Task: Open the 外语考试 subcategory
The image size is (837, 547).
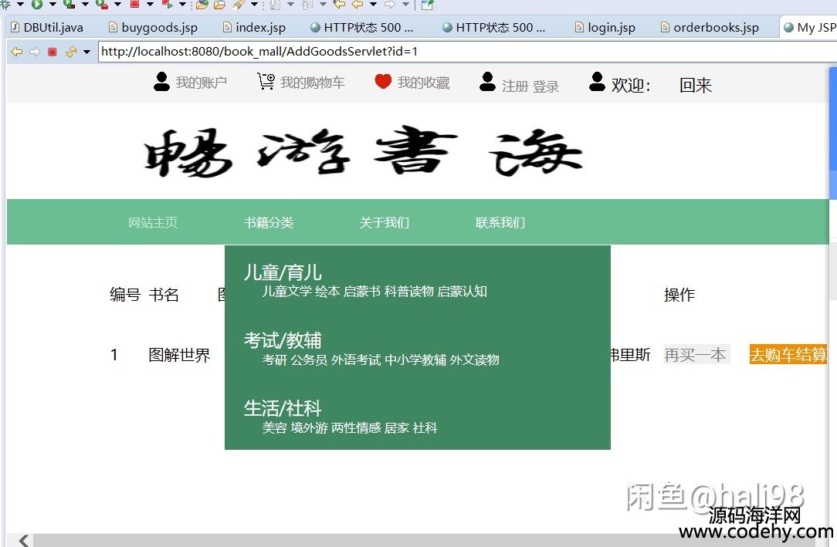Action: pyautogui.click(x=356, y=360)
